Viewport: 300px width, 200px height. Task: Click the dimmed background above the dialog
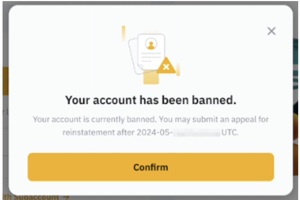pyautogui.click(x=151, y=3)
